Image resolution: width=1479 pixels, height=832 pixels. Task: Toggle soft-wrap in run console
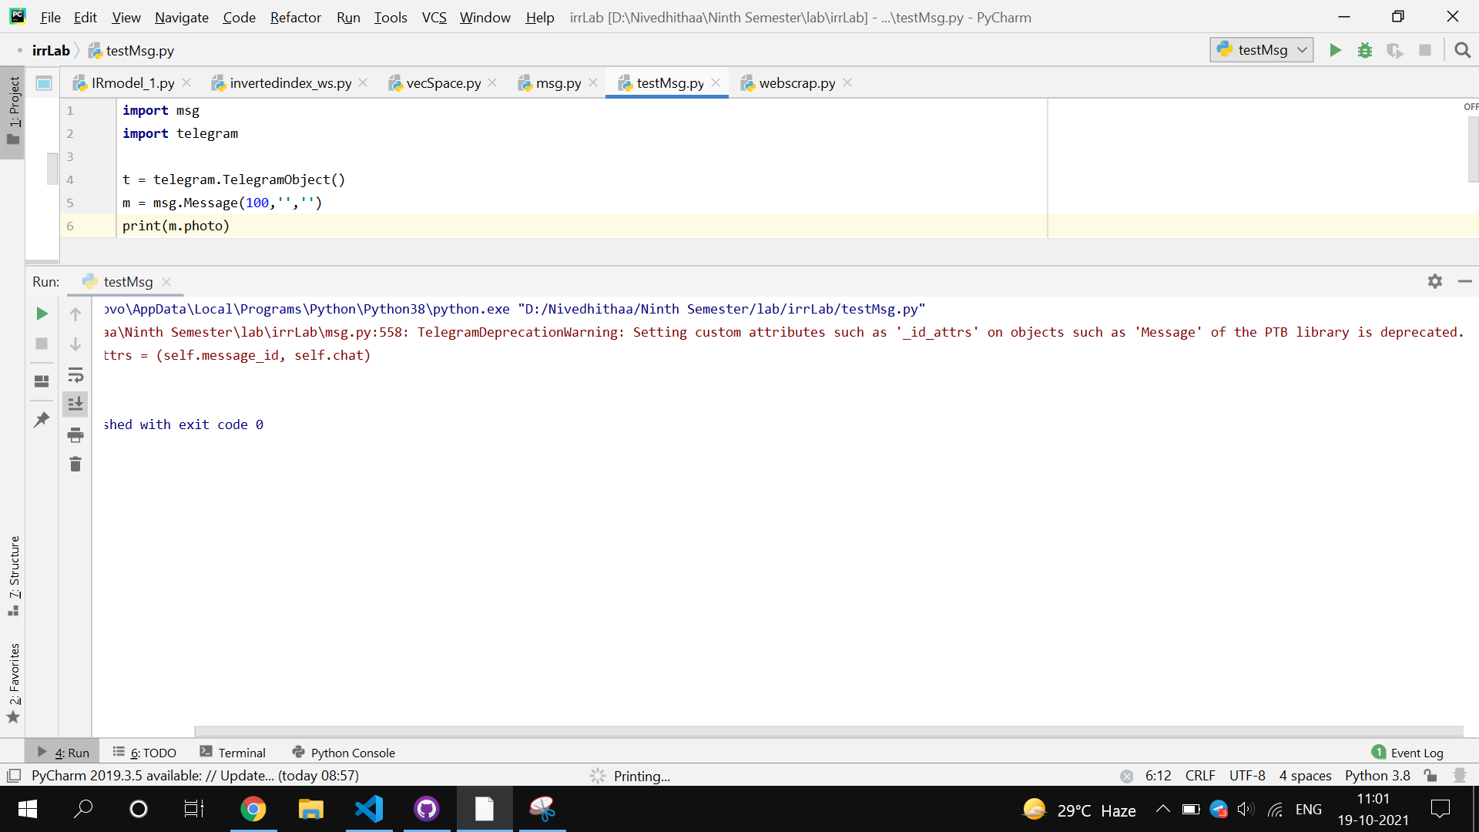coord(75,375)
